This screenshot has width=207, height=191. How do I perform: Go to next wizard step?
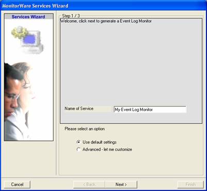click(x=121, y=184)
